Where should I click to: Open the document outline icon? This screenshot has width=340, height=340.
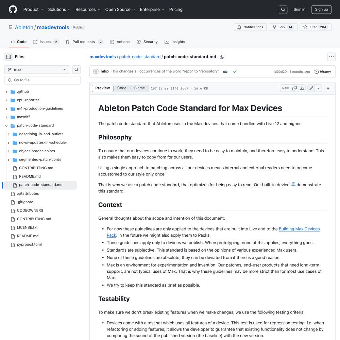[327, 88]
